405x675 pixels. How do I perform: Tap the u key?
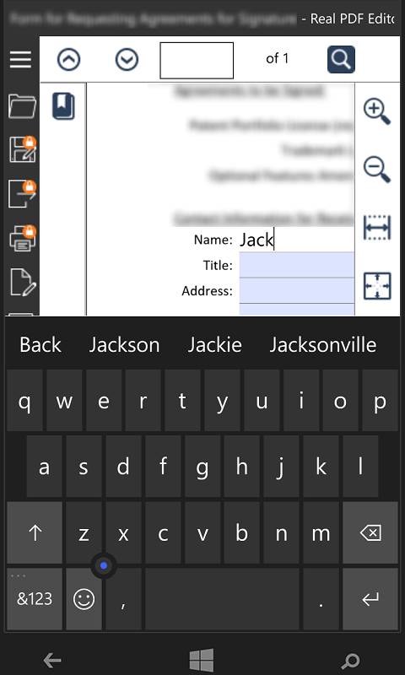[262, 400]
